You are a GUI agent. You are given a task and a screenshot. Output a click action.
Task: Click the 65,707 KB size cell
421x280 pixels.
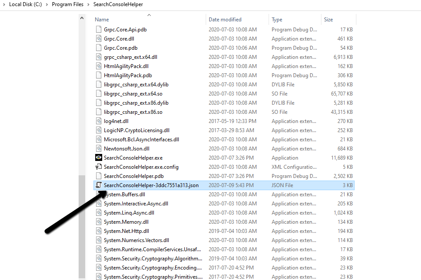(342, 94)
